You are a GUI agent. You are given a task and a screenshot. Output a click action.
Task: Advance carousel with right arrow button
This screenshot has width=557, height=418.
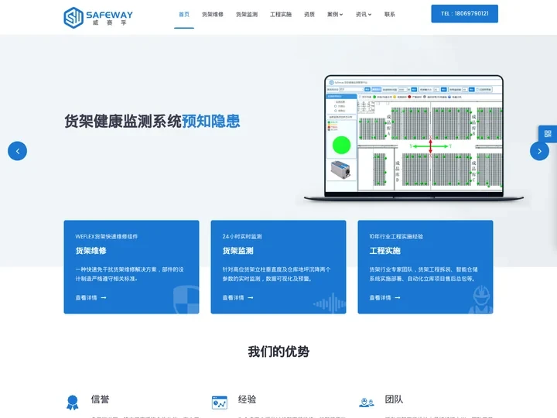tap(539, 151)
